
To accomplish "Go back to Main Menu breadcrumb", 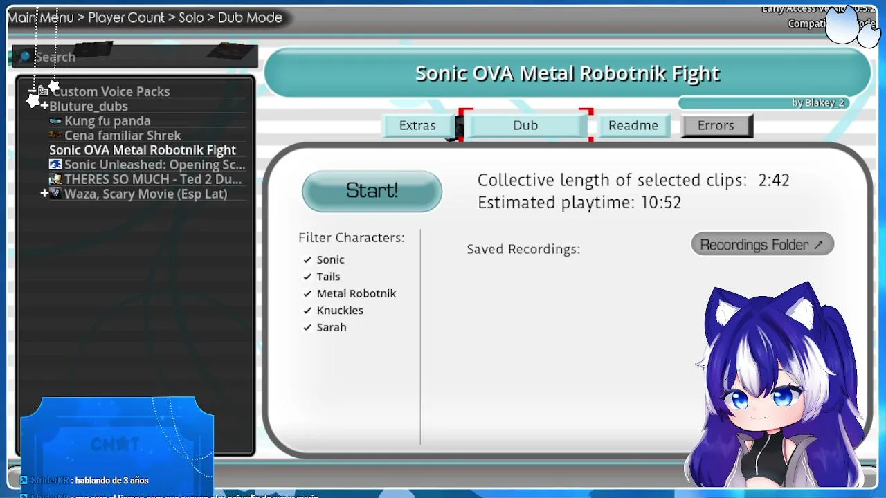I will (41, 18).
